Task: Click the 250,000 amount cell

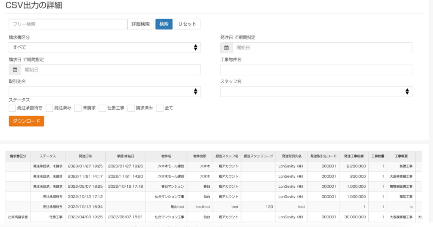Action: coord(354,177)
